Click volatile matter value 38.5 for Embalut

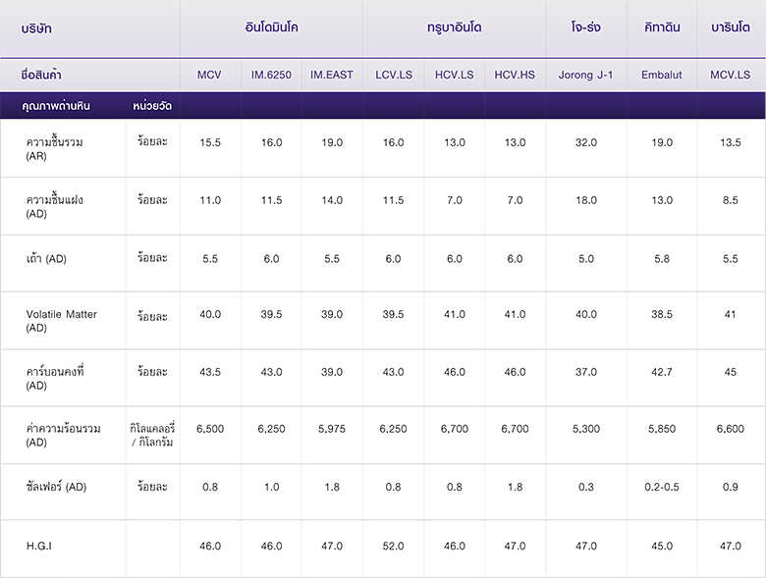pos(662,314)
